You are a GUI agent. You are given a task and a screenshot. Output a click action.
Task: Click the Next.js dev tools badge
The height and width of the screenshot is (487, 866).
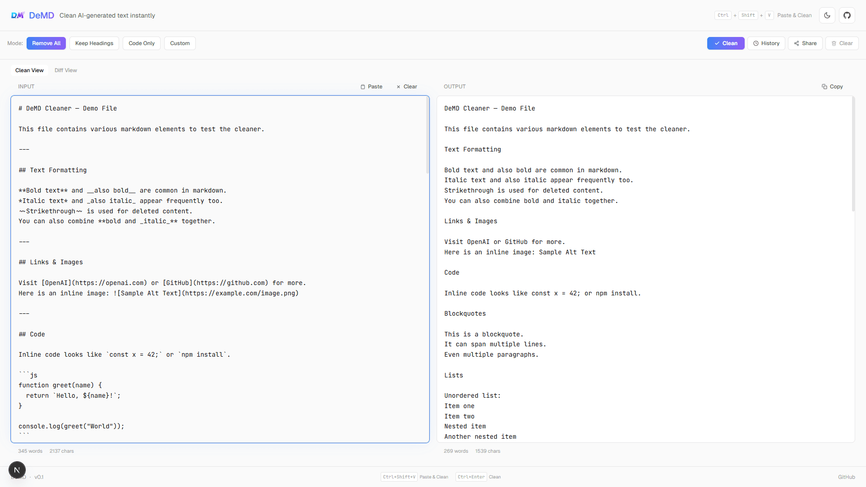pos(17,470)
